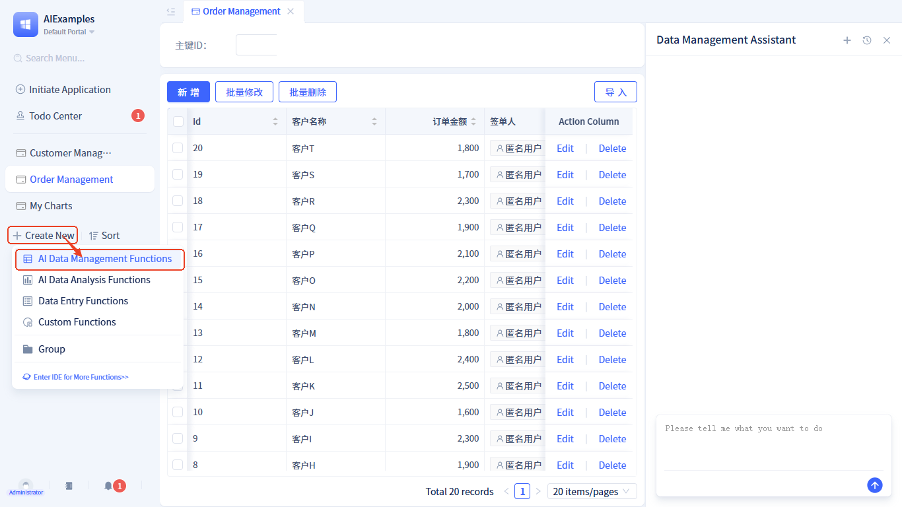Screen dimensions: 902x507
Task: Toggle the select-all header checkbox
Action: [x=178, y=121]
